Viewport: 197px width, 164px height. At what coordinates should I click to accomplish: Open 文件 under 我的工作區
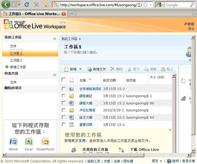tap(13, 46)
